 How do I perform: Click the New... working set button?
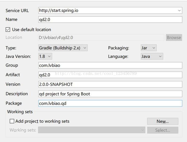coord(163,121)
